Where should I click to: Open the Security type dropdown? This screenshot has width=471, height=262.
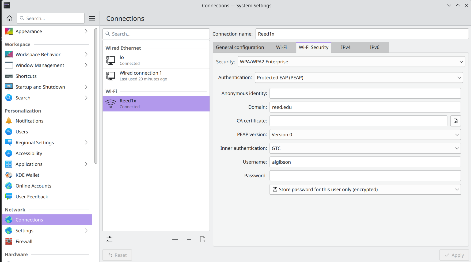coord(351,62)
